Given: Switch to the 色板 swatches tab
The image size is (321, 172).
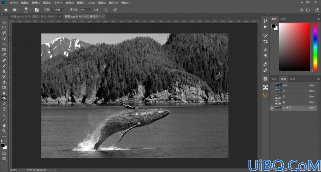Looking at the screenshot, I should tap(283, 19).
